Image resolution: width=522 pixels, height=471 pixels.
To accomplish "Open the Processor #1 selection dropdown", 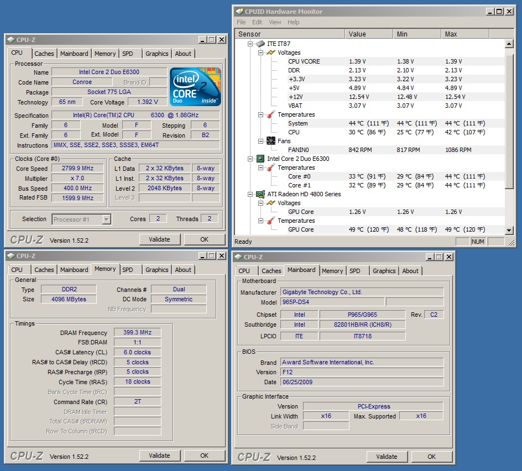I will (x=107, y=219).
